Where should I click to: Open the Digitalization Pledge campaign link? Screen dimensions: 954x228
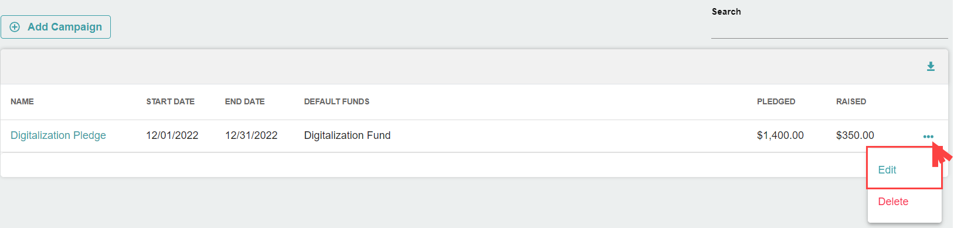[x=58, y=135]
